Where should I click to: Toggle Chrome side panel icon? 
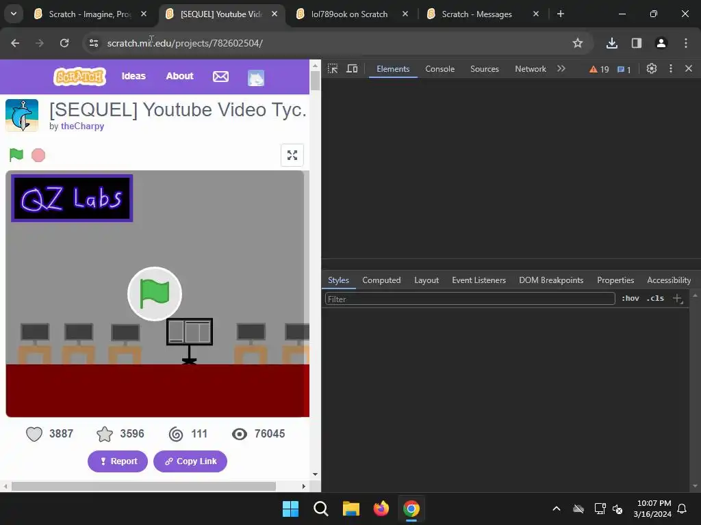pos(637,43)
